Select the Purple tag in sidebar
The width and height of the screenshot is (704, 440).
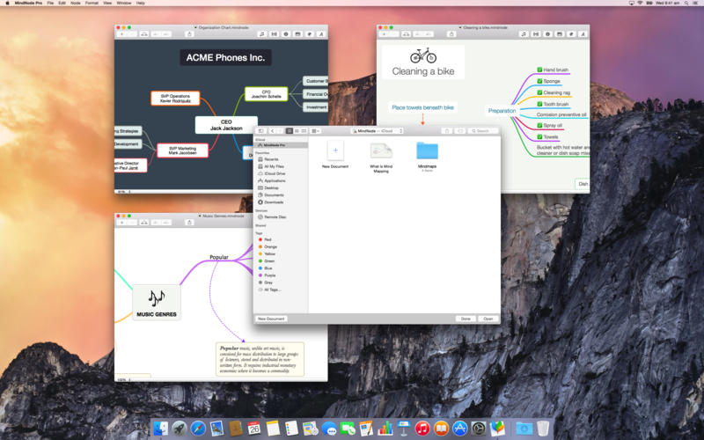pyautogui.click(x=269, y=275)
